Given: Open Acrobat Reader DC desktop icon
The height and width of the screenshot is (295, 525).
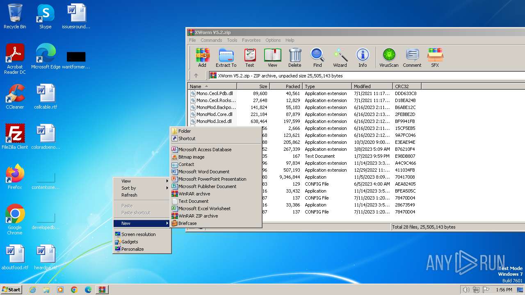Looking at the screenshot, I should coord(15,59).
